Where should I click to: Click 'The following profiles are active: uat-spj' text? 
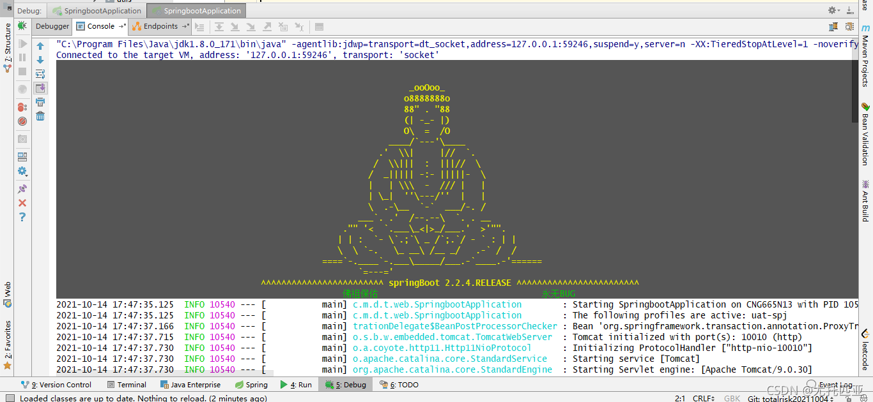[x=679, y=315]
